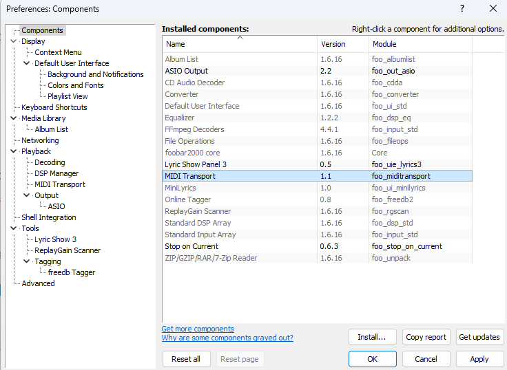Screen dimensions: 507x370
Task: Collapse the Tools tree branch
Action: point(14,228)
